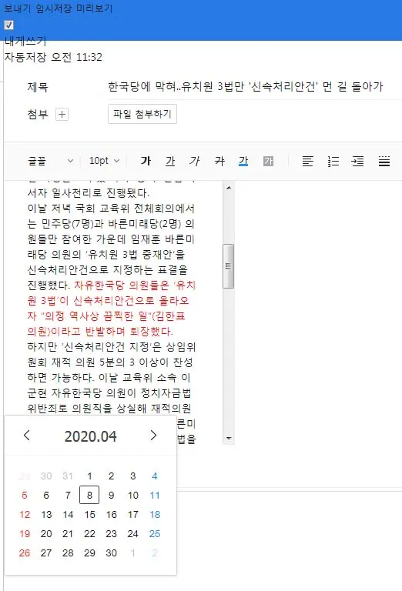The height and width of the screenshot is (591, 402).
Task: Select April 15 in the calendar
Action: tap(89, 515)
